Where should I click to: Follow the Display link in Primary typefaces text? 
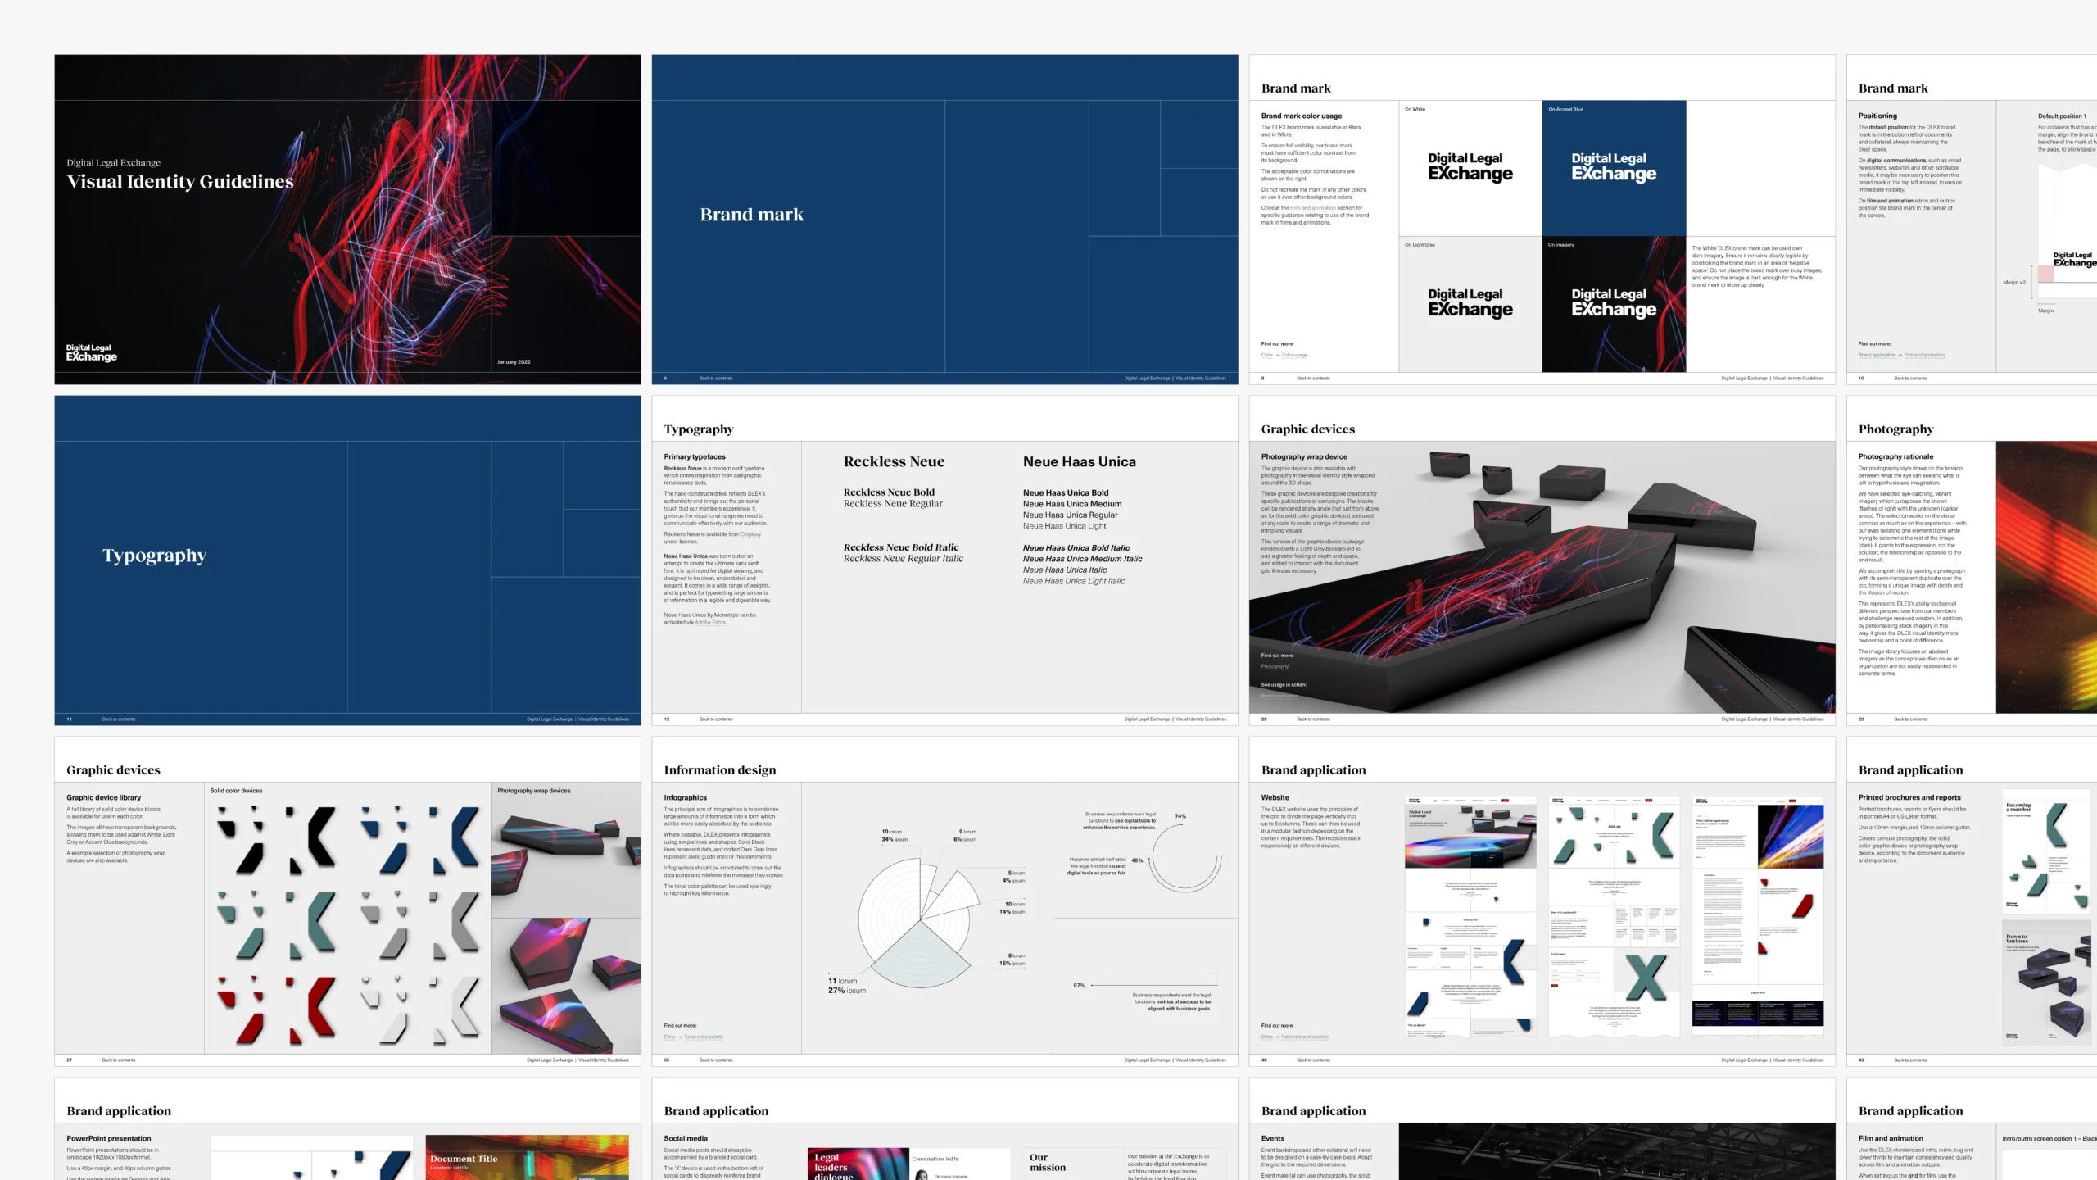click(751, 534)
